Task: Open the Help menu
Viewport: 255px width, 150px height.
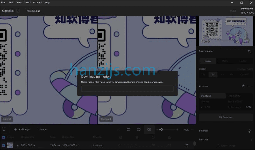Action: pyautogui.click(x=47, y=2)
